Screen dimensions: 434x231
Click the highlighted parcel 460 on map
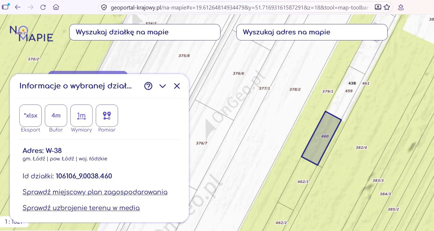pos(321,138)
